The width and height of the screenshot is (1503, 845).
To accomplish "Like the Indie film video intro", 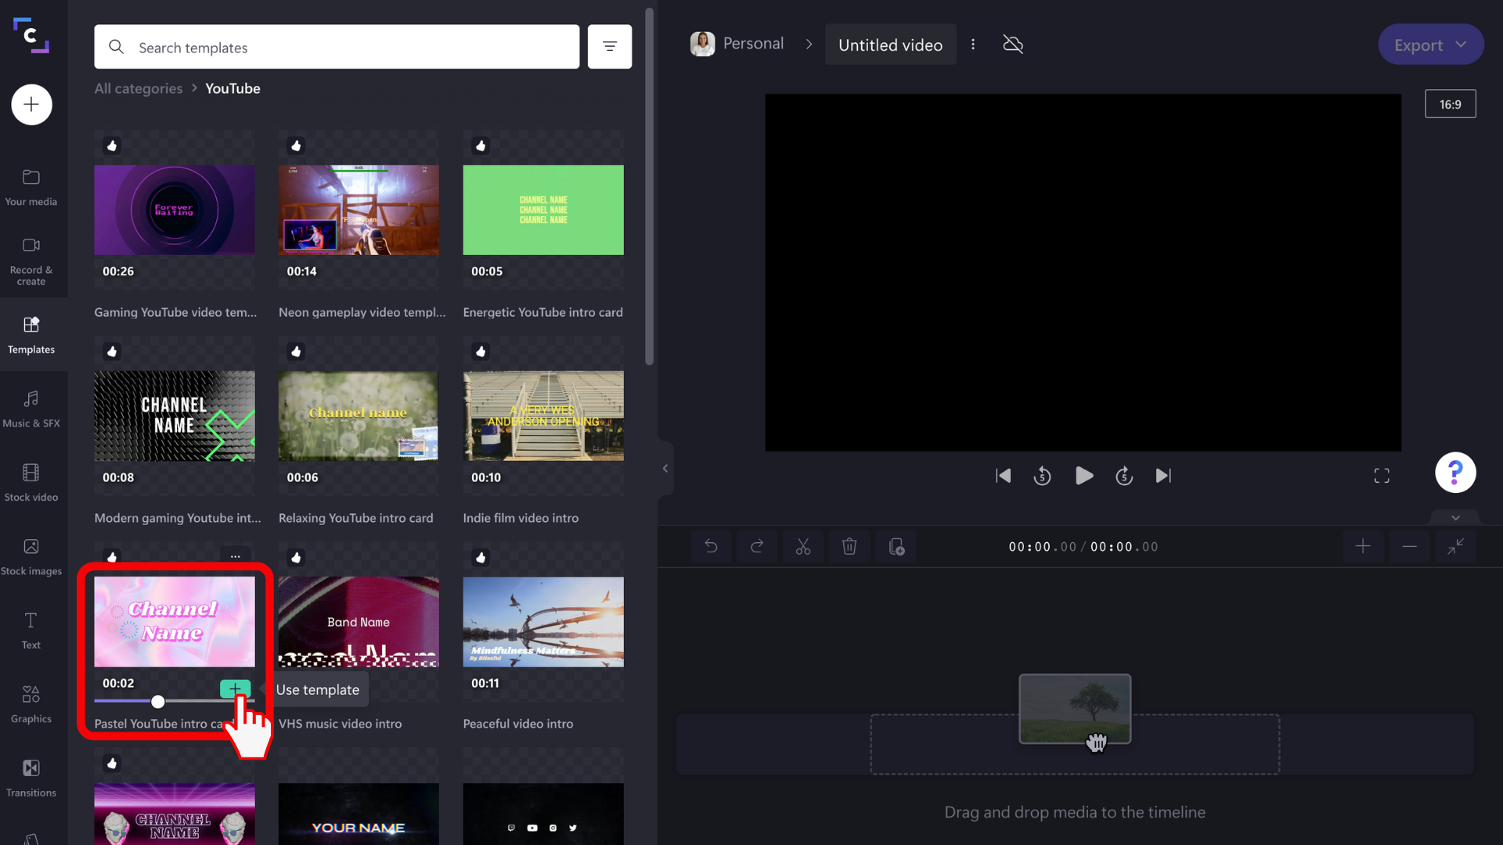I will (481, 351).
